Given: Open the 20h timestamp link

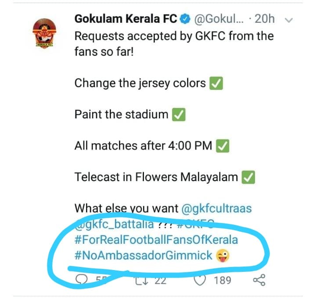Looking at the screenshot, I should pyautogui.click(x=264, y=19).
